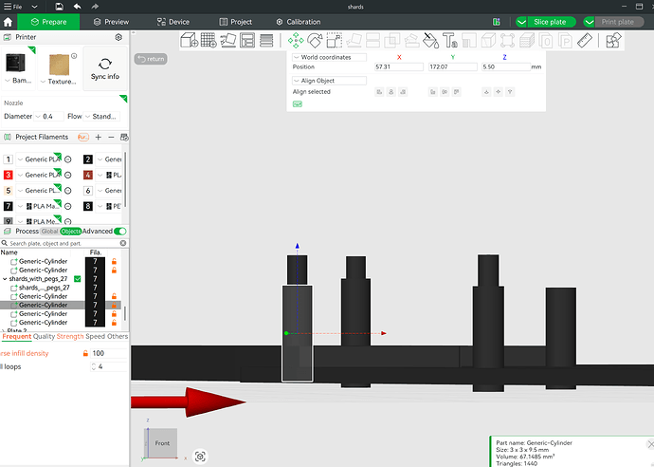The width and height of the screenshot is (654, 467).
Task: Click the Undo arrow
Action: coord(78,7)
